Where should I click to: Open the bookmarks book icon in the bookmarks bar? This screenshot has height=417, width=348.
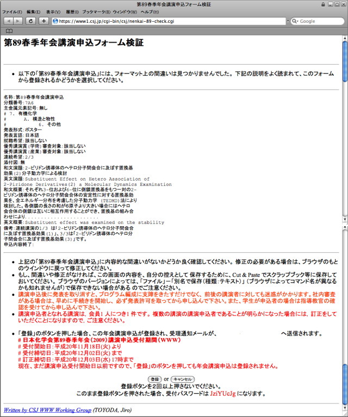[9, 31]
